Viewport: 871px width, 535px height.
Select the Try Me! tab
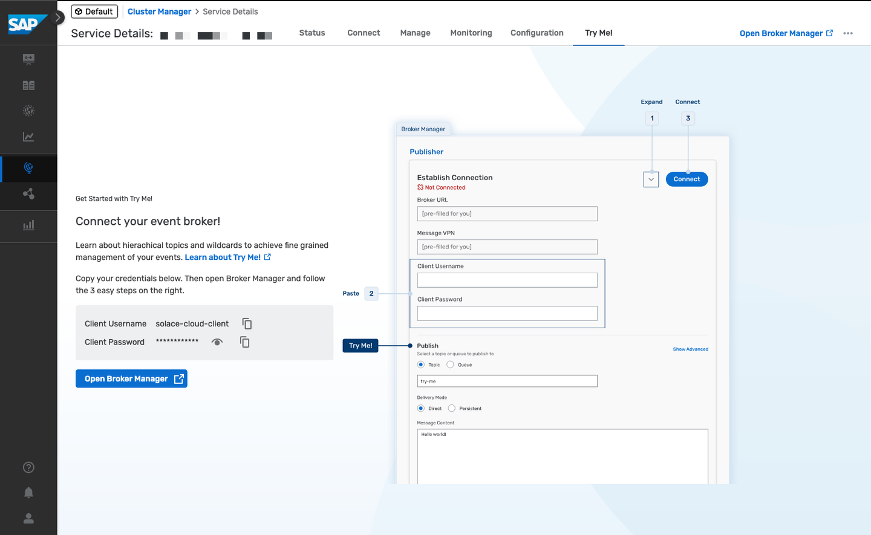pyautogui.click(x=599, y=33)
